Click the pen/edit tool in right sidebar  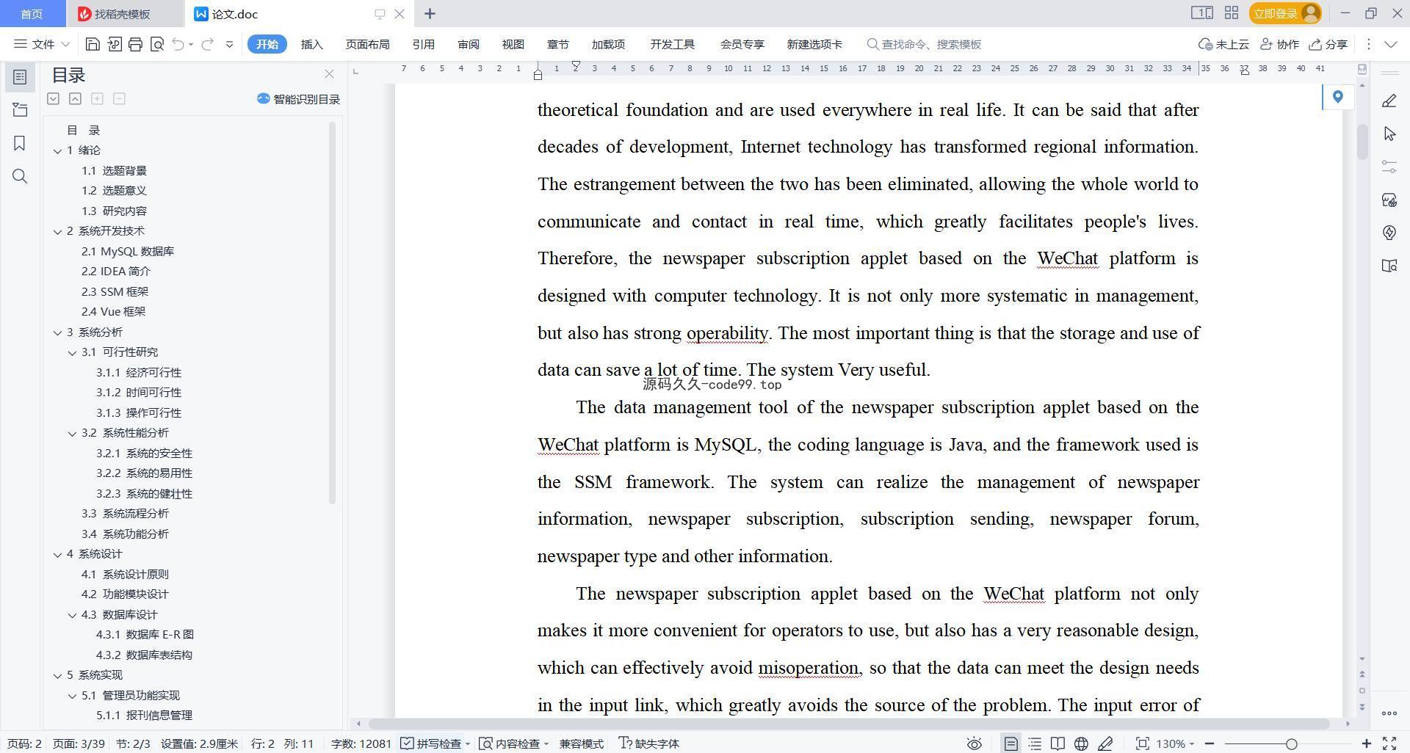(x=1389, y=101)
